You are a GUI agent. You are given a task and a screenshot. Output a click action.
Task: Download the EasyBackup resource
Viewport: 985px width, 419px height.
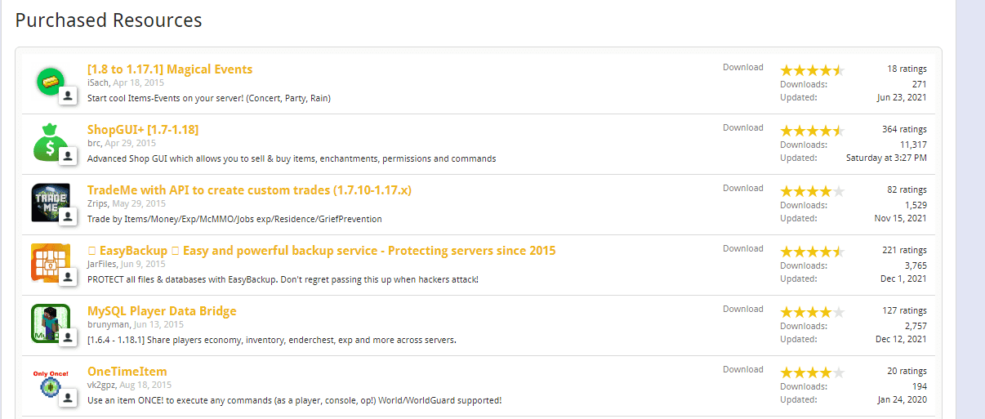tap(742, 249)
